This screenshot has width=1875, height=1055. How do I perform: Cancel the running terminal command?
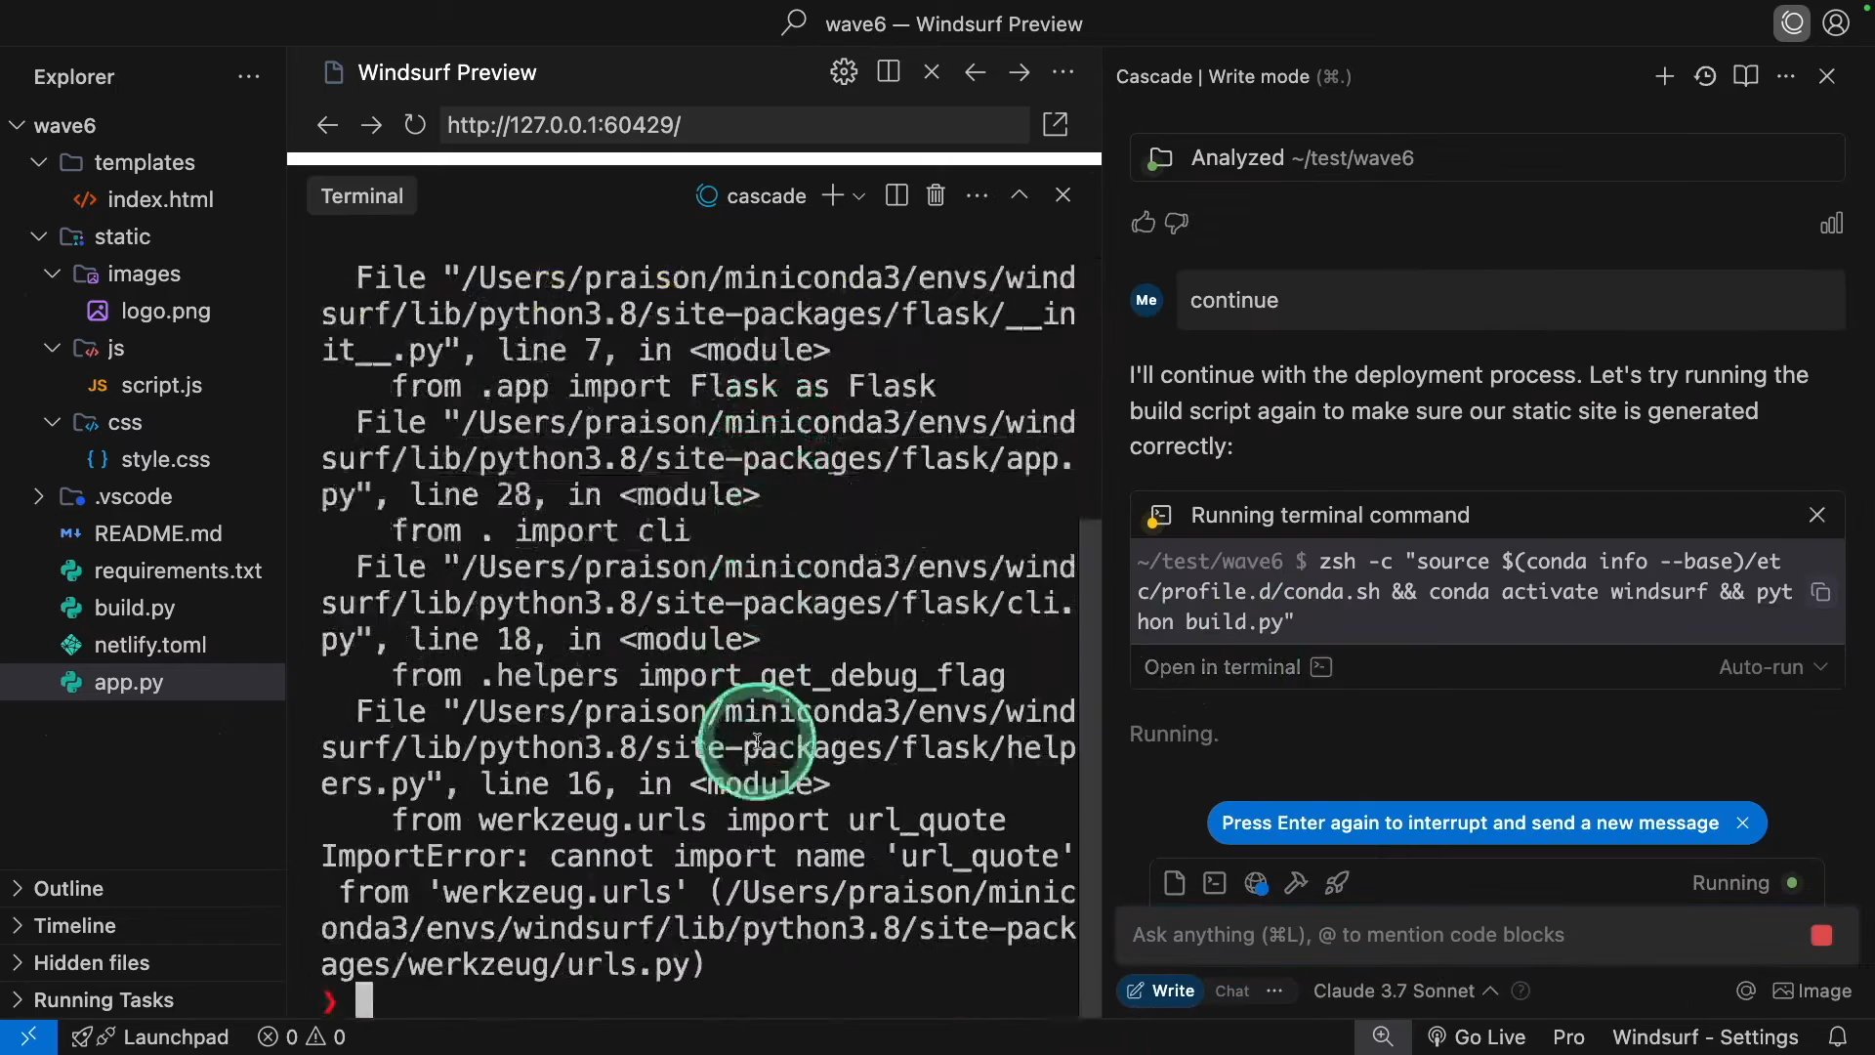[x=1816, y=515]
